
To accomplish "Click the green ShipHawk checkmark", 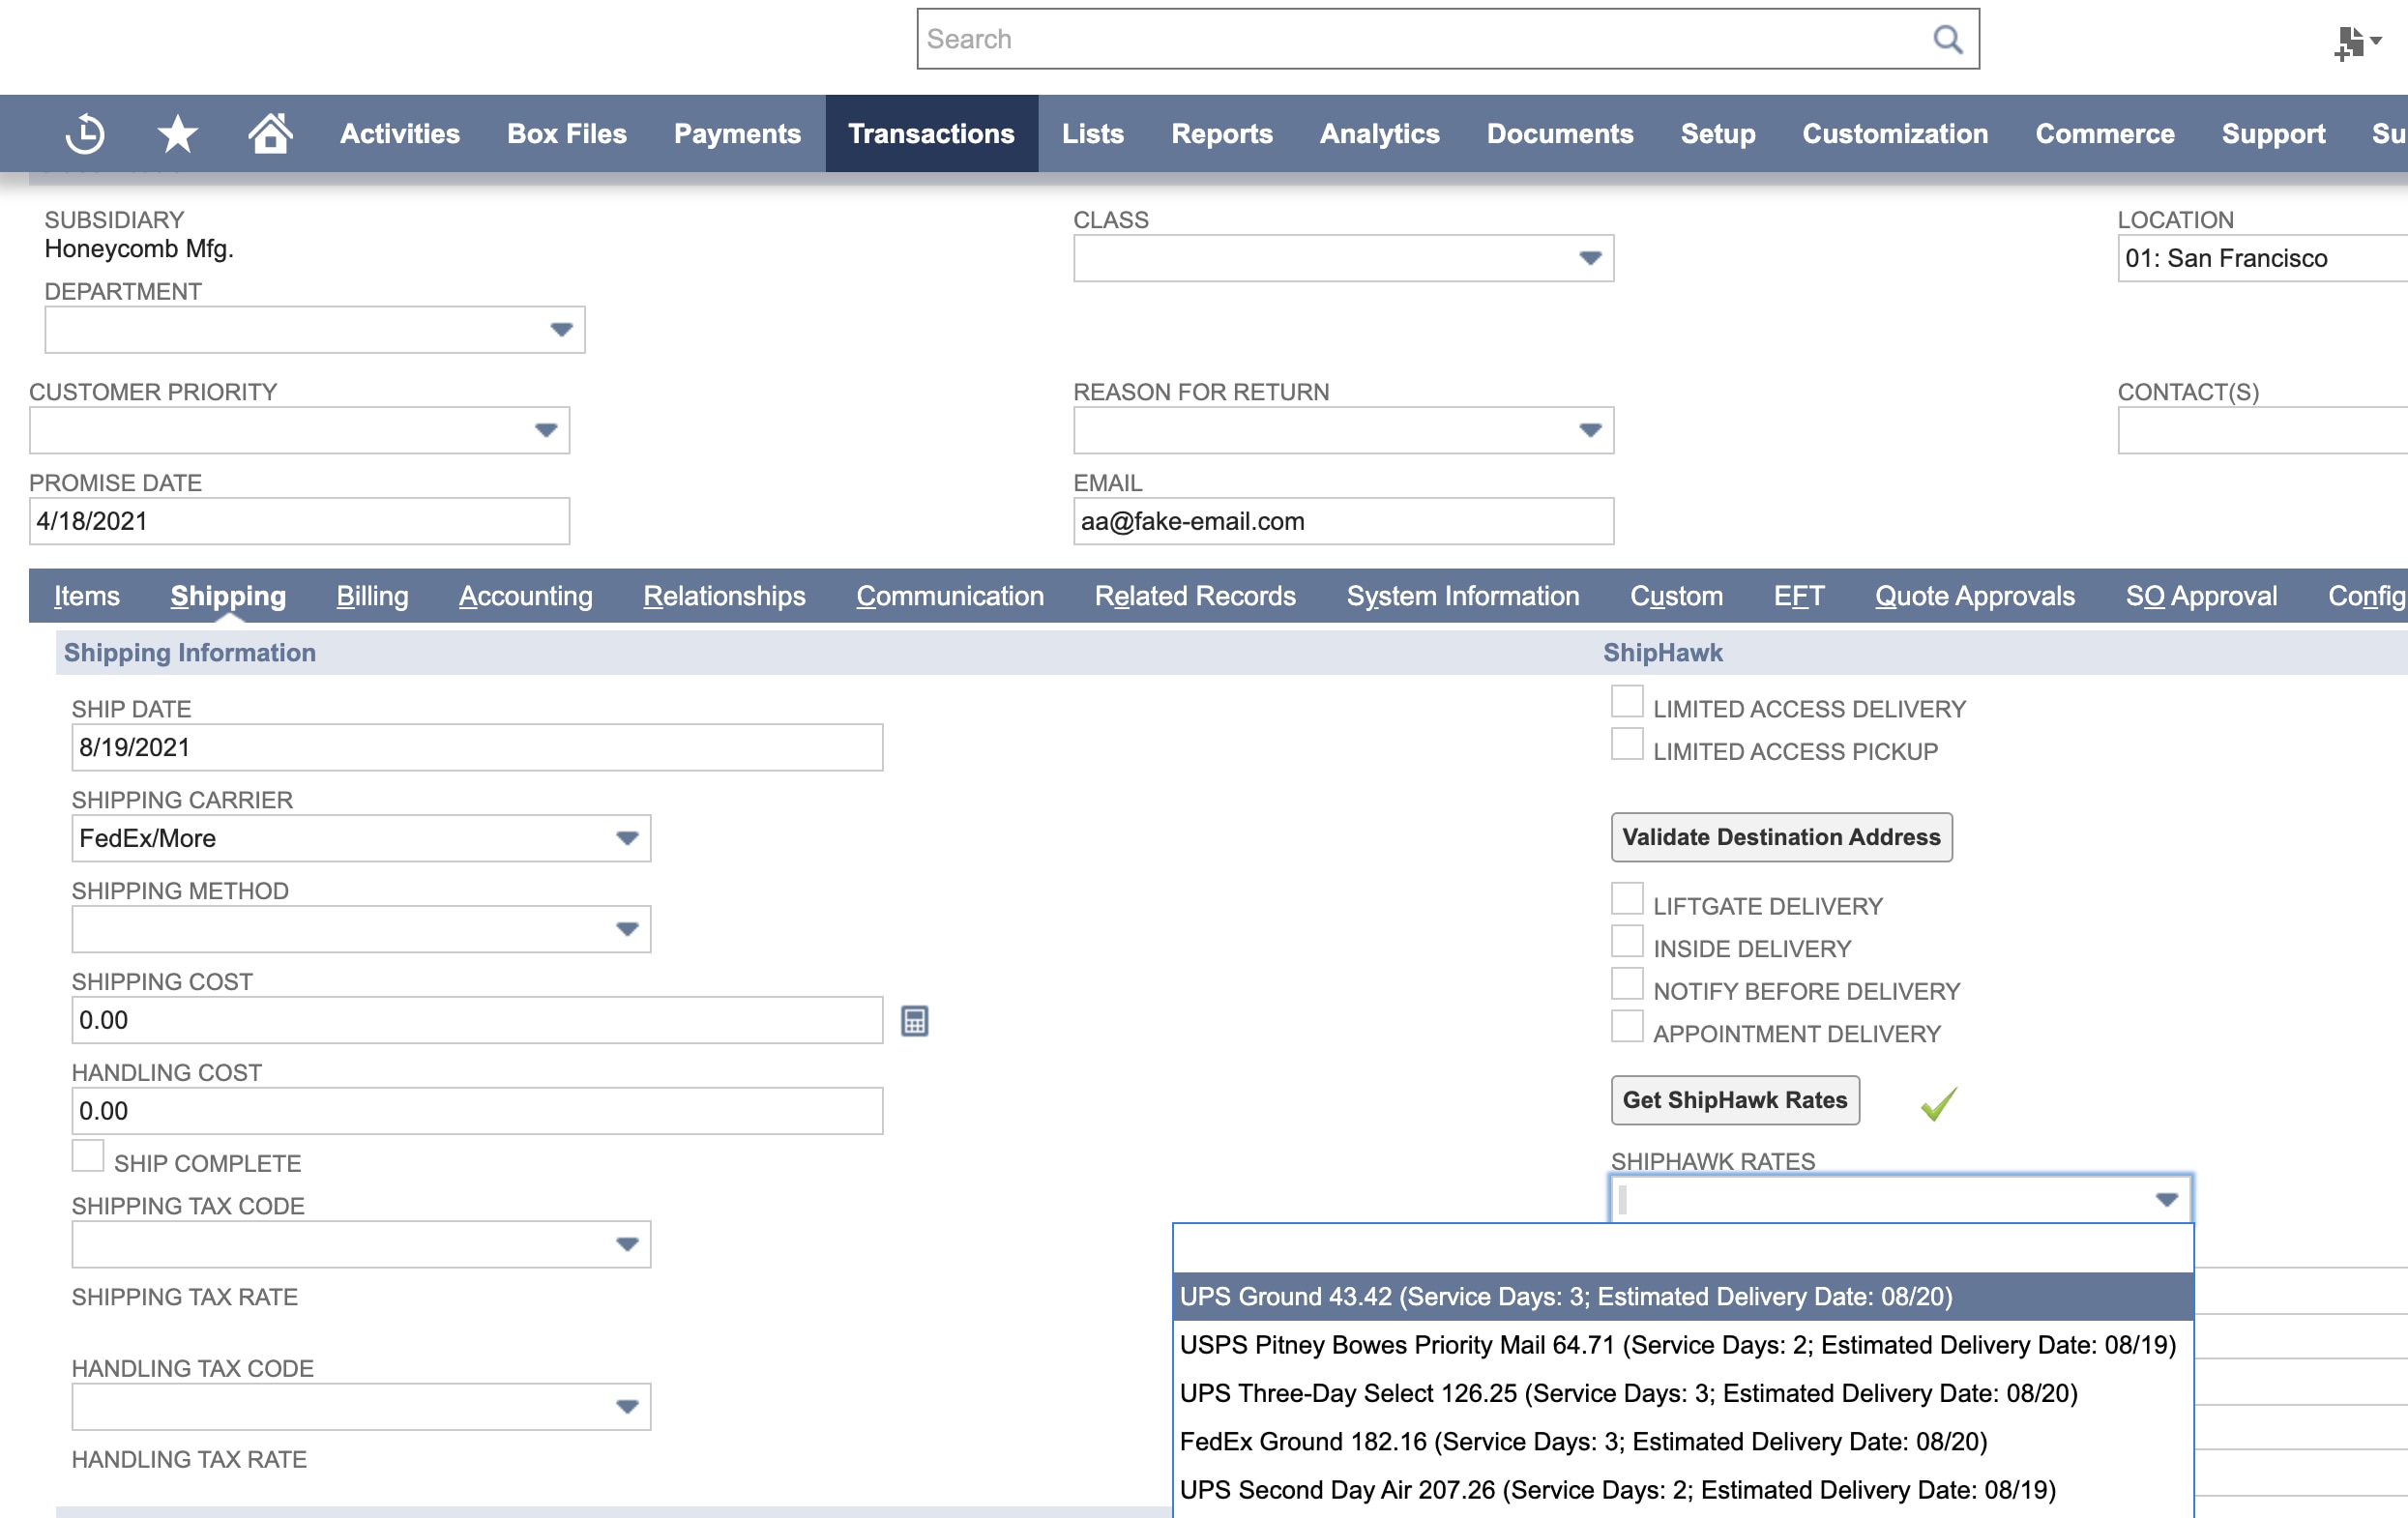I will pos(1938,1103).
